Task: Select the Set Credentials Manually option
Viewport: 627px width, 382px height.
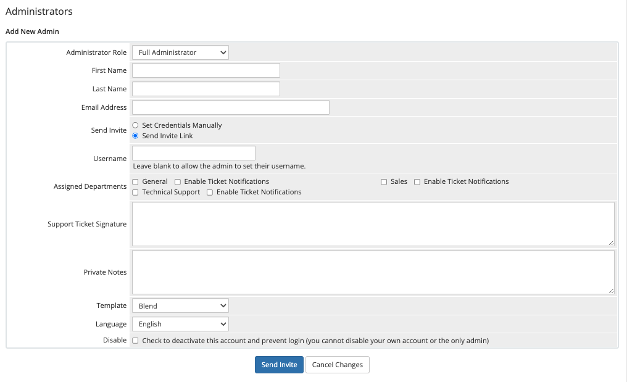Action: tap(135, 125)
